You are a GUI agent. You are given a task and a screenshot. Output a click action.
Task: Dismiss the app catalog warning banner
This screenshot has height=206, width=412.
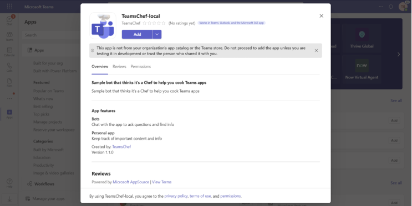317,50
